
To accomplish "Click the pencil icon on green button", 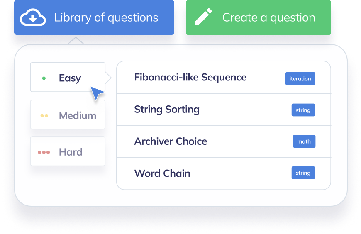I will 203,17.
